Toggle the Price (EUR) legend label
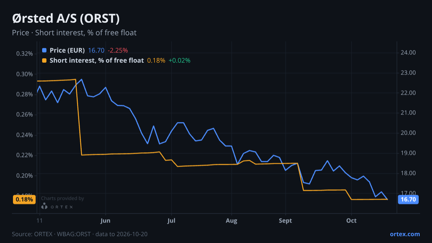The image size is (432, 243). (x=67, y=50)
